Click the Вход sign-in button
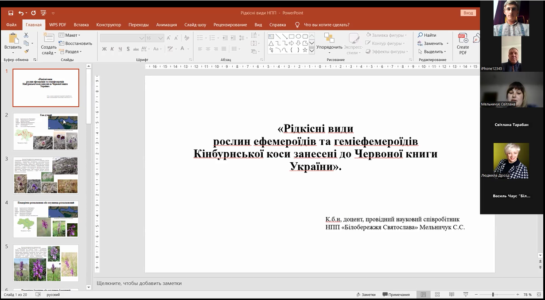The image size is (545, 300). (x=468, y=13)
